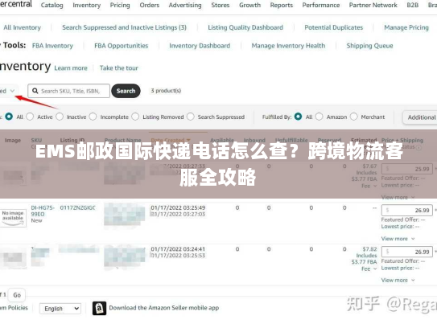
Task: Open the Catalog menu
Action: 52,5
